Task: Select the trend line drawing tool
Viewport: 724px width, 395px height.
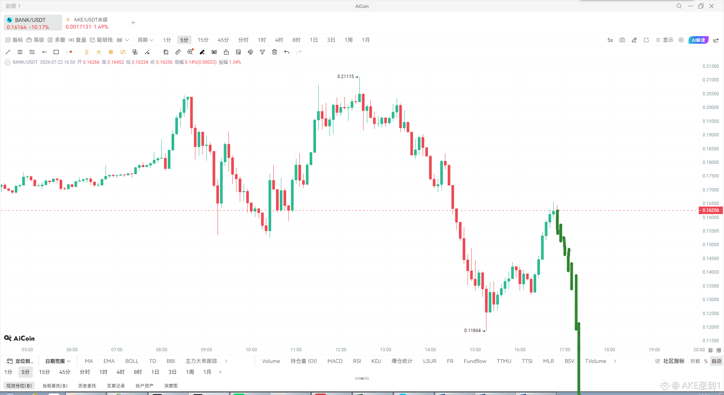Action: pyautogui.click(x=8, y=52)
